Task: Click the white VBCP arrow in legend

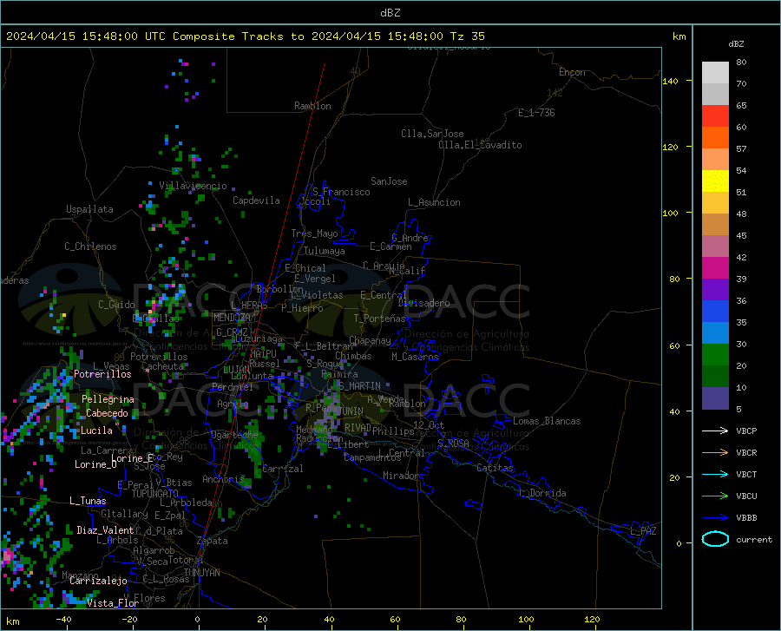Action: pos(715,431)
